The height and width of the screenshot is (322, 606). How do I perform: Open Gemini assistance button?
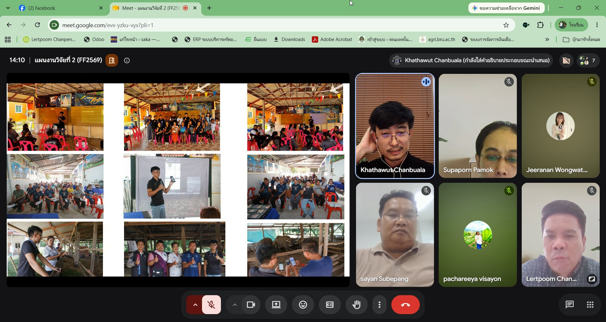click(x=506, y=8)
